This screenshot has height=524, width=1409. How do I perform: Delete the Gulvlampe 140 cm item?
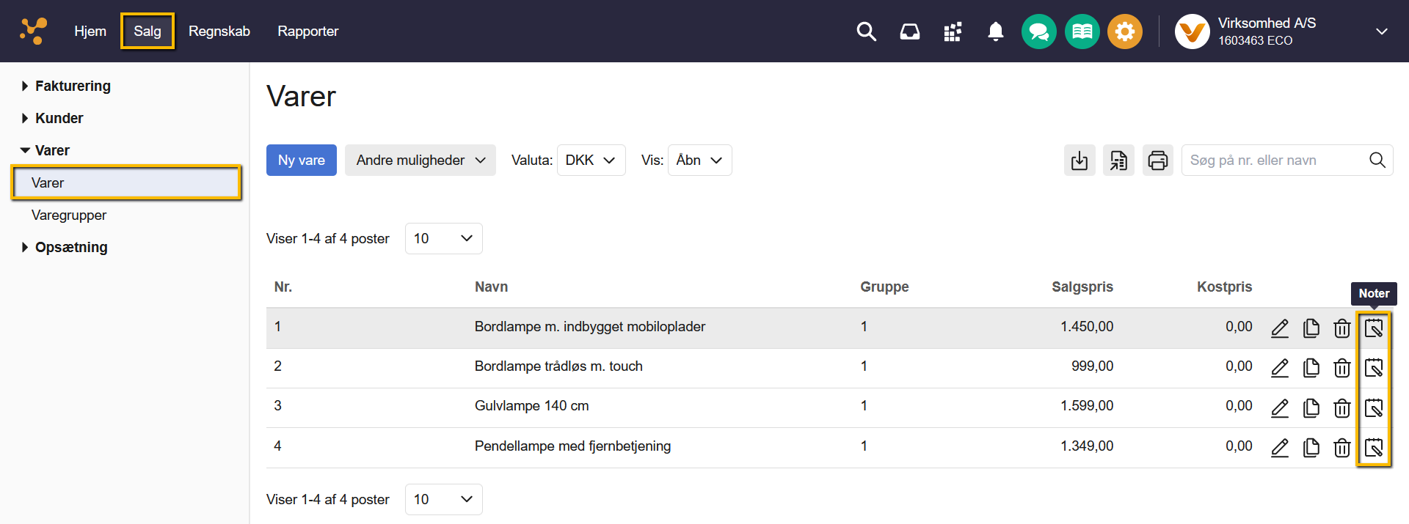tap(1341, 407)
